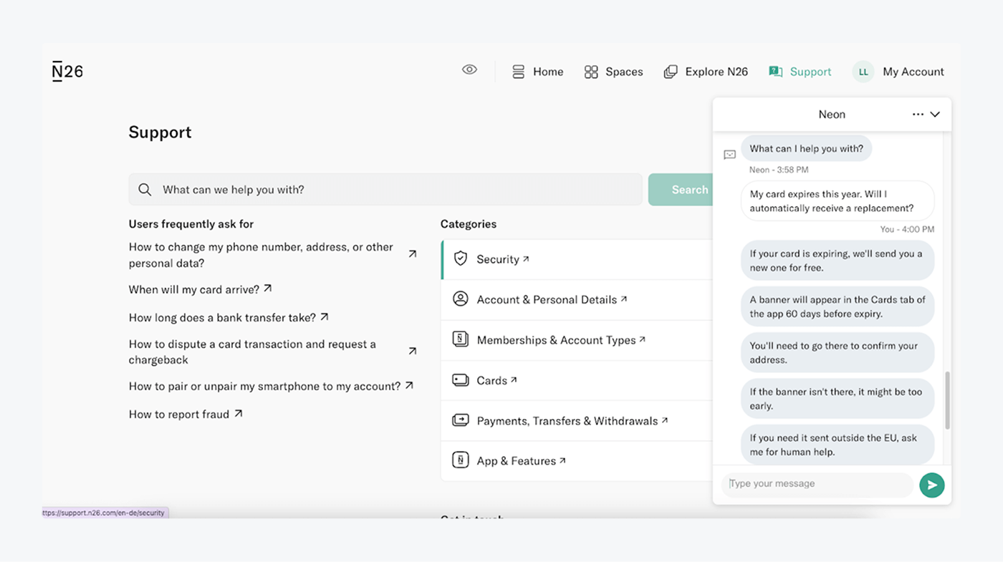Click the Account & Personal Details person icon
Image resolution: width=1003 pixels, height=562 pixels.
click(x=461, y=299)
